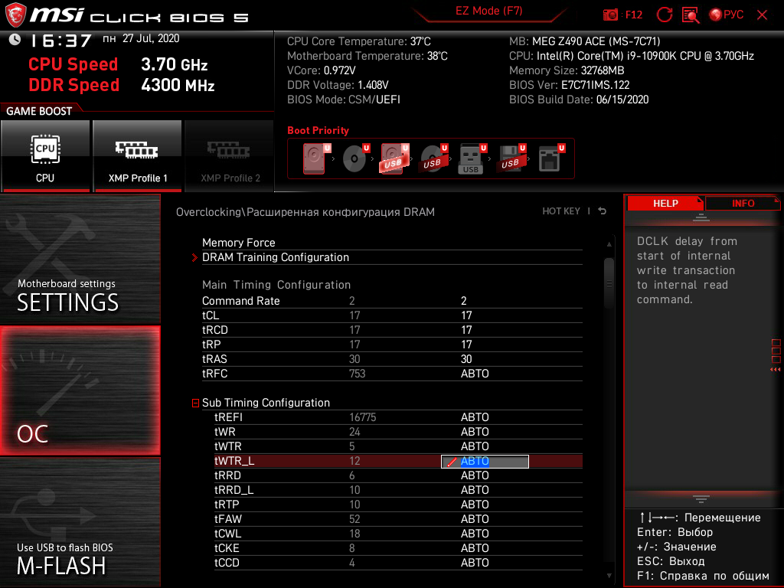This screenshot has height=588, width=784.
Task: Click the circular reset arrow icon in the top bar
Action: (x=664, y=15)
